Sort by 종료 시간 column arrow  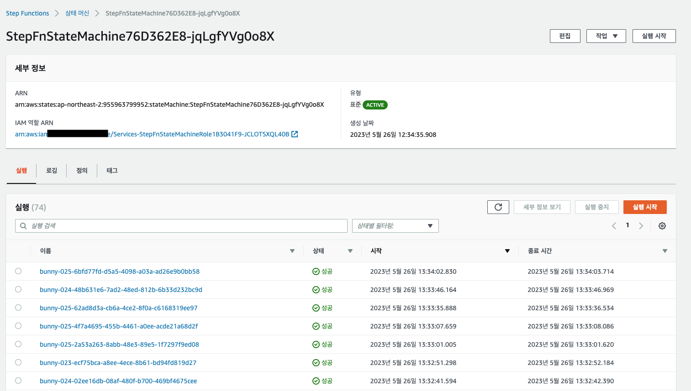[665, 251]
